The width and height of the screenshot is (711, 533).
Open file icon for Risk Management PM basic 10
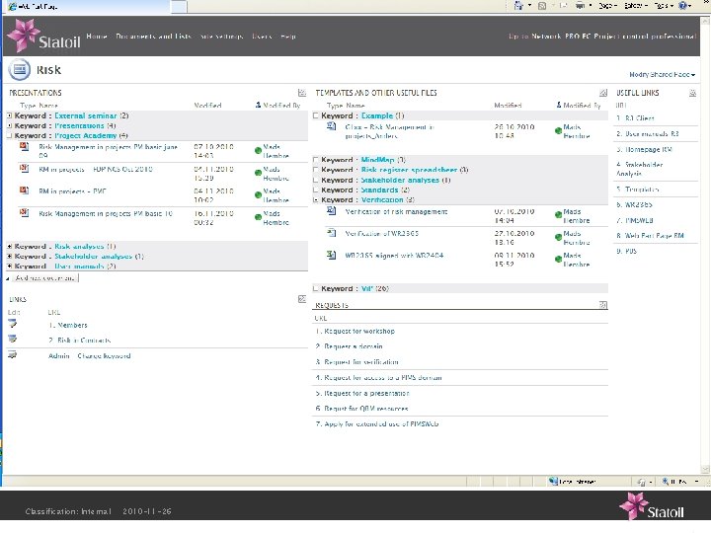(x=24, y=212)
